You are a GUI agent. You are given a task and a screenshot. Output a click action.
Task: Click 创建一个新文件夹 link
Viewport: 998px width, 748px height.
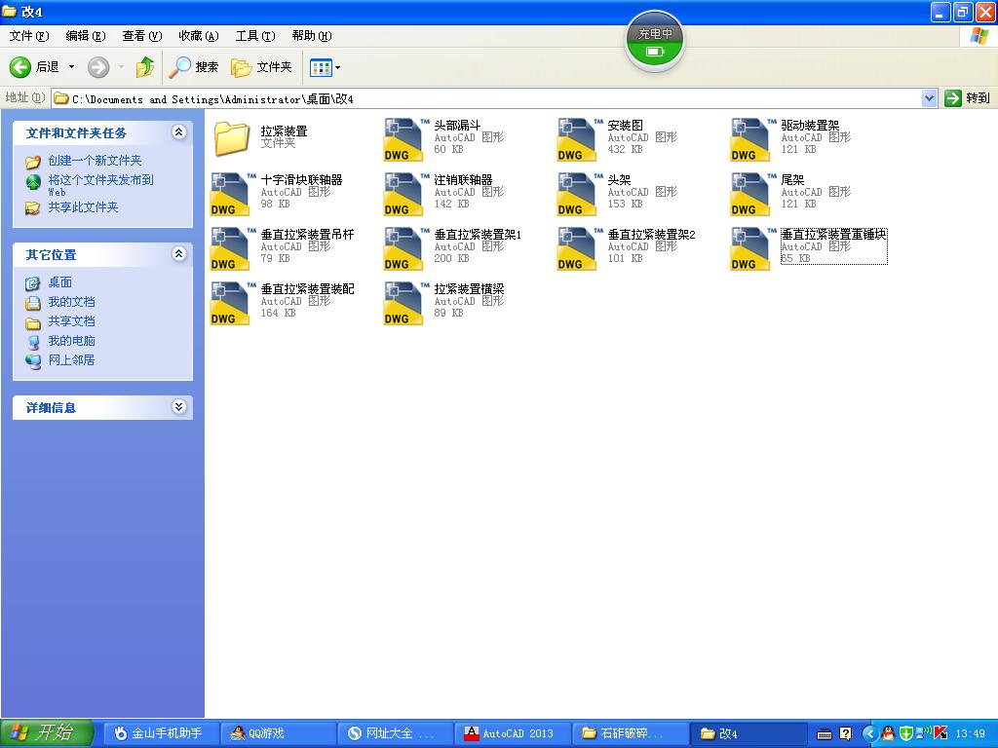[x=95, y=161]
